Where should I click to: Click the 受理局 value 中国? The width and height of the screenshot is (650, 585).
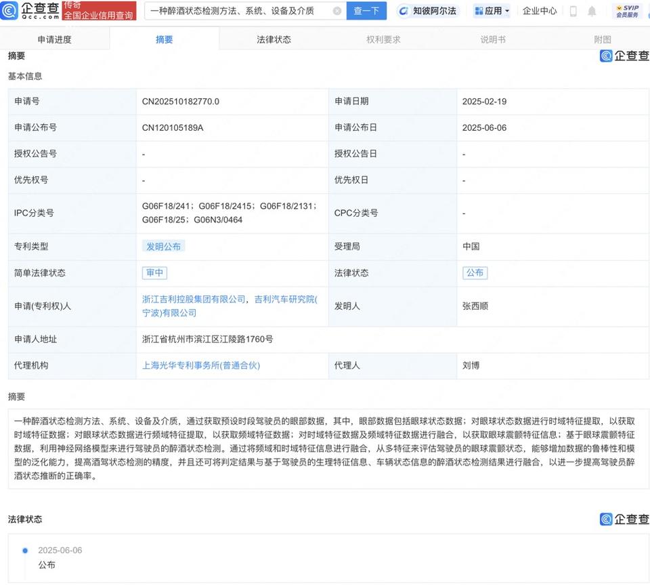point(471,247)
